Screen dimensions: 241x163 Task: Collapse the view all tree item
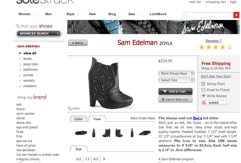point(20,53)
